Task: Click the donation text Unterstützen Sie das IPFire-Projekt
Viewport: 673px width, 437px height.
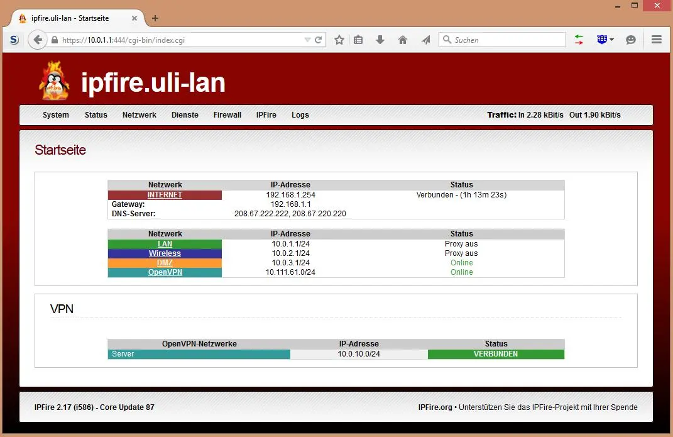Action: click(548, 407)
